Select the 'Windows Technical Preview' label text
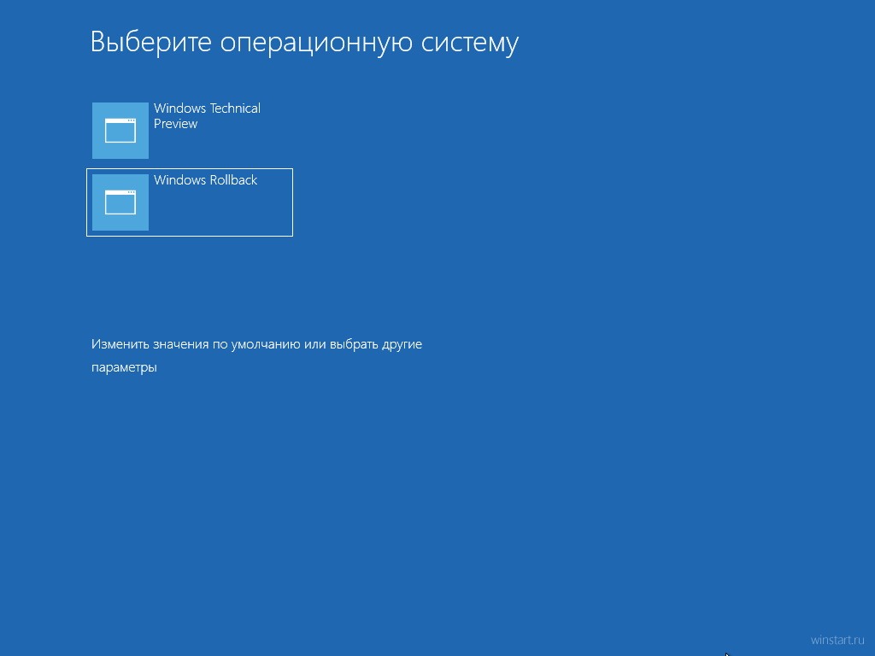Screen dimensions: 875x656 point(207,116)
